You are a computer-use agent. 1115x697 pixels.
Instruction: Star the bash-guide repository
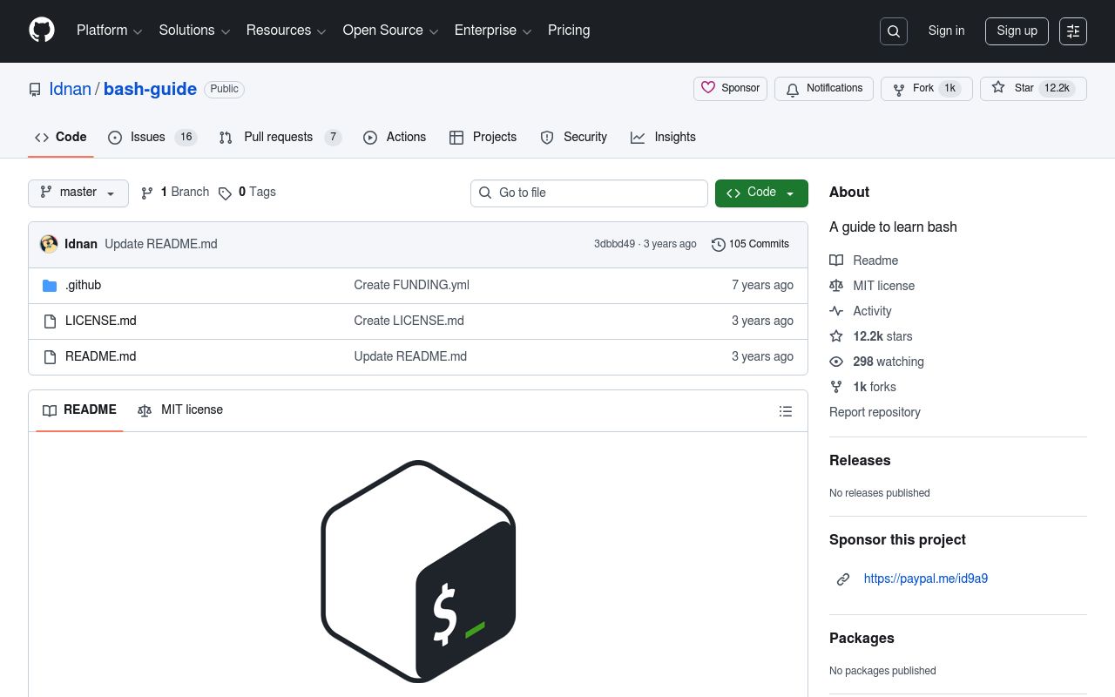pos(1033,88)
